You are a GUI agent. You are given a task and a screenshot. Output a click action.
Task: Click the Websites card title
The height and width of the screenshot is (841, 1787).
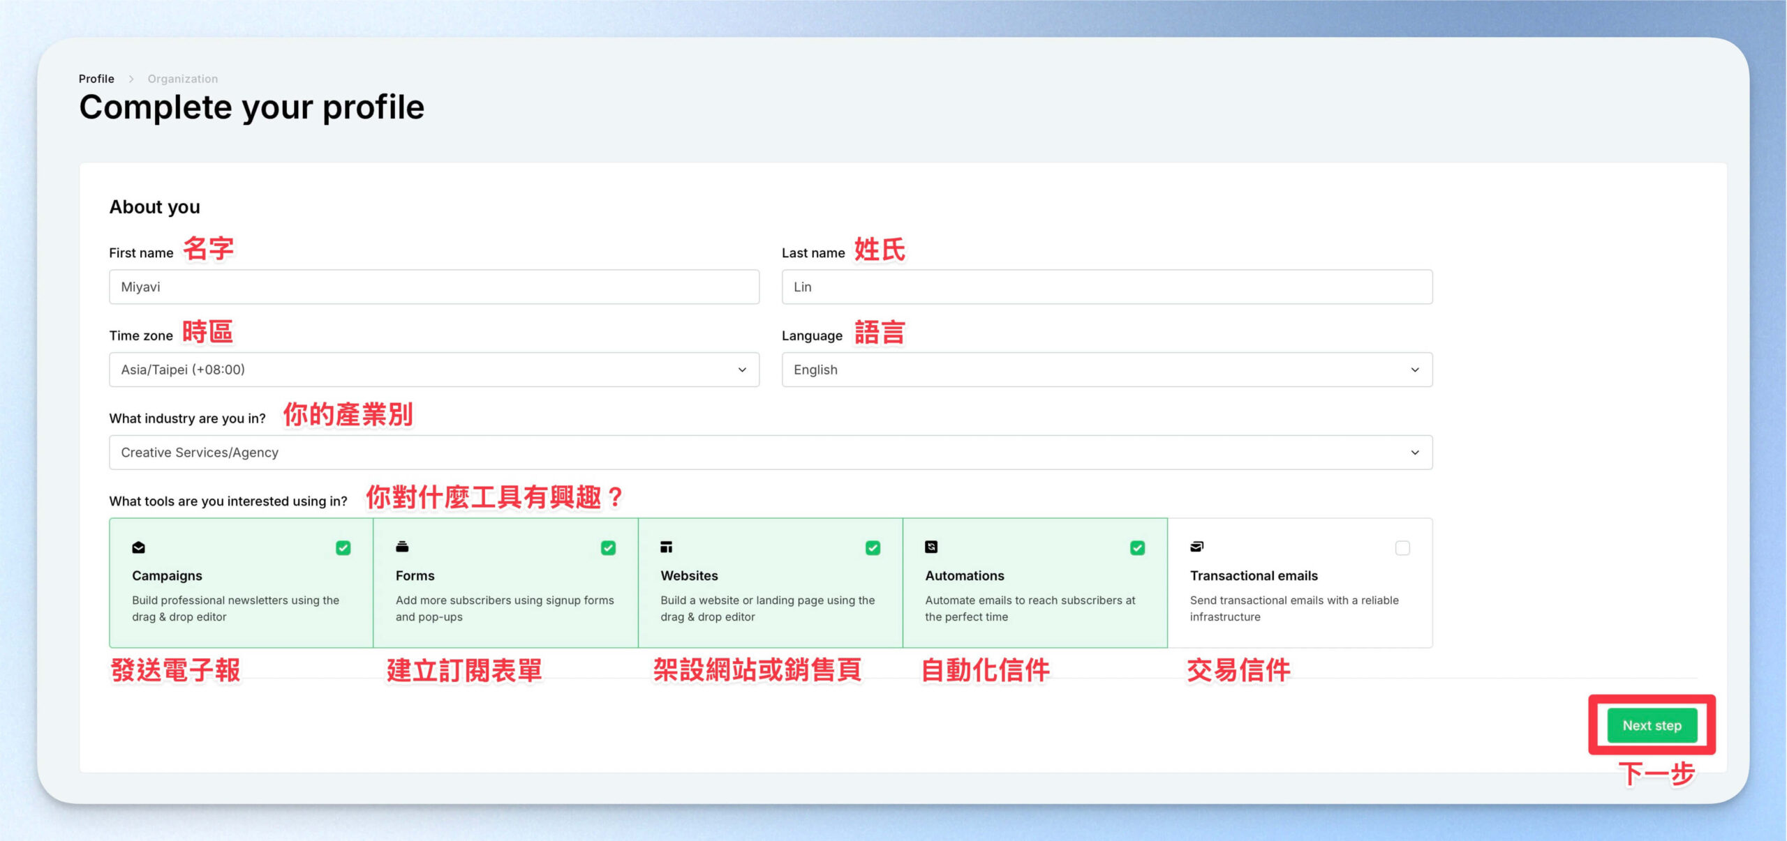coord(689,576)
